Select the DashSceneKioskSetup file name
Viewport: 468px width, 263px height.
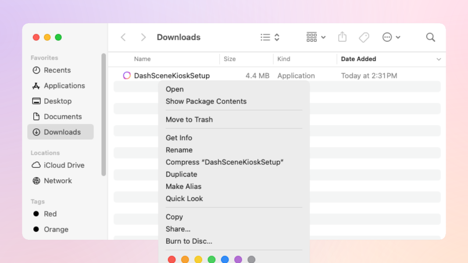click(171, 76)
